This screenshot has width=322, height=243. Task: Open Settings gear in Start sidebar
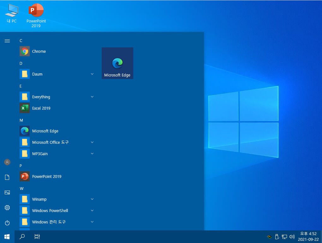[x=7, y=208]
